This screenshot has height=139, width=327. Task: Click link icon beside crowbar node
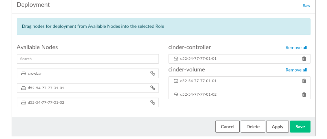coord(153,73)
